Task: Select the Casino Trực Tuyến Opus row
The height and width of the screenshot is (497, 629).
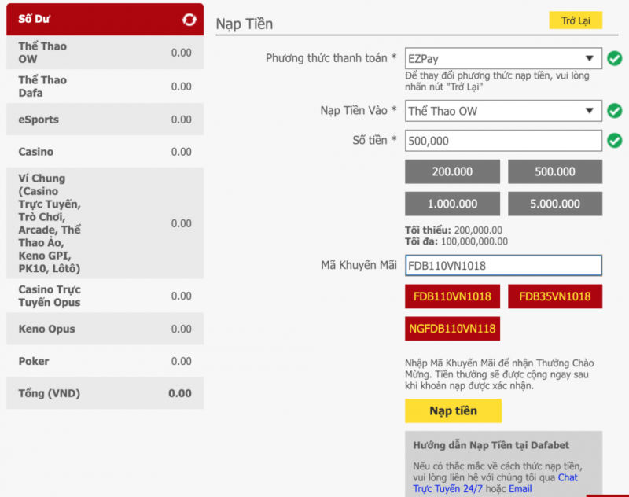Action: click(x=105, y=296)
